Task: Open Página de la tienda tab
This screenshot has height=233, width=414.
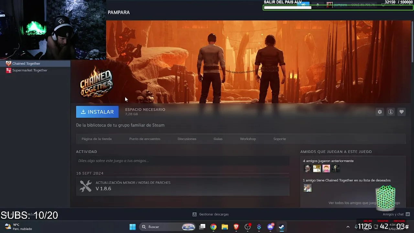Action: tap(96, 139)
